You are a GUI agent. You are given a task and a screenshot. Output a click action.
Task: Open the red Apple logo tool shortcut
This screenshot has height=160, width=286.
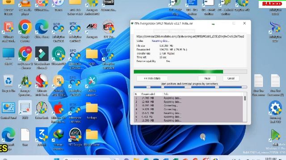click(59, 108)
